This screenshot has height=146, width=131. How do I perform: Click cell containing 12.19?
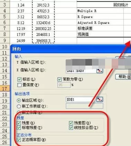[x=21, y=29]
